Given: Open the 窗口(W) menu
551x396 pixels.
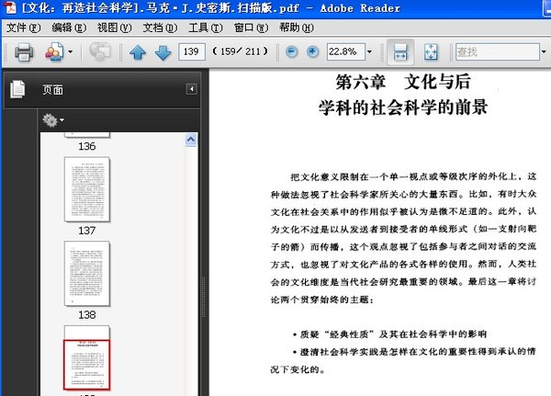Looking at the screenshot, I should [251, 28].
